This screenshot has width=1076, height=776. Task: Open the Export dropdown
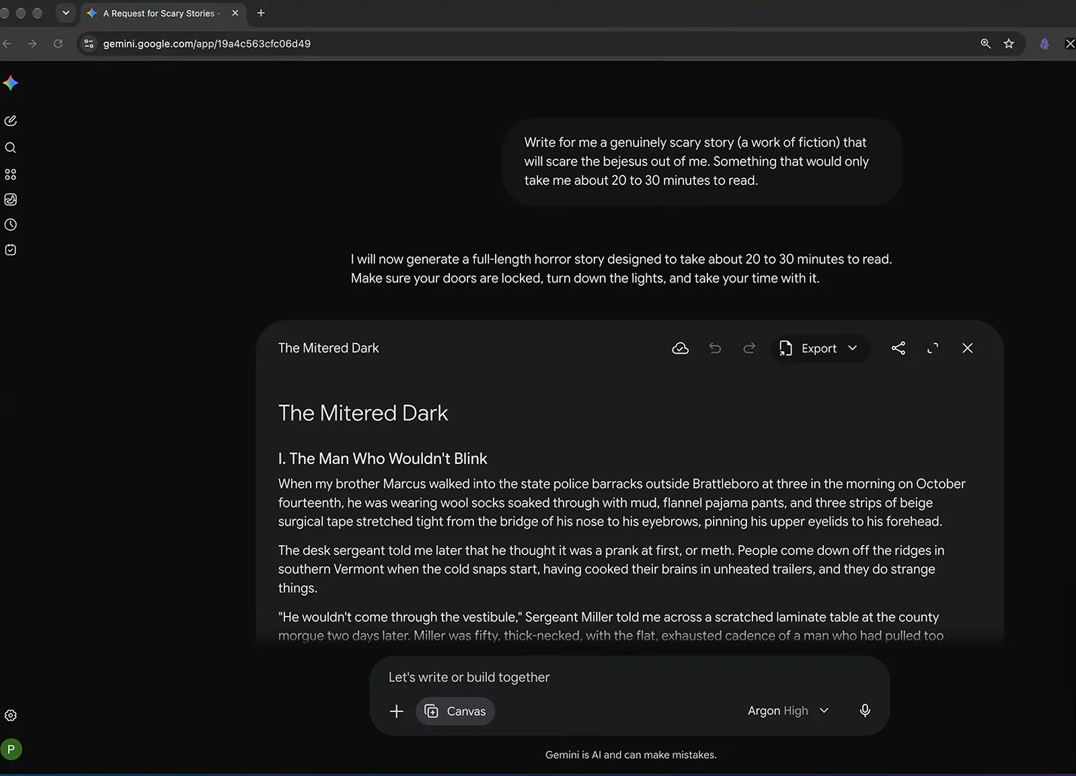(x=819, y=348)
